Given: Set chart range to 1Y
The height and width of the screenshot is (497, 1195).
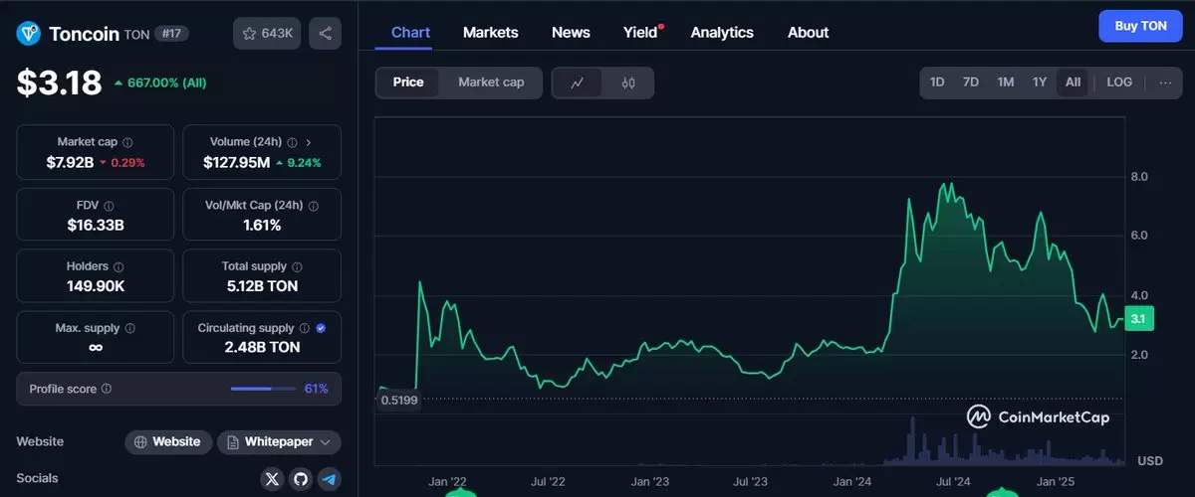Looking at the screenshot, I should coord(1040,83).
